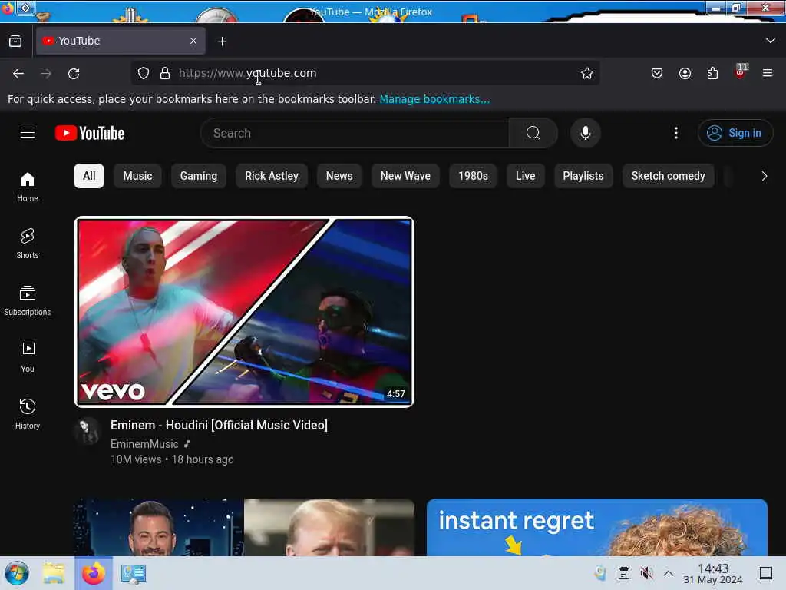This screenshot has width=786, height=590.
Task: Open Eminem - Houdini video title
Action: (219, 425)
